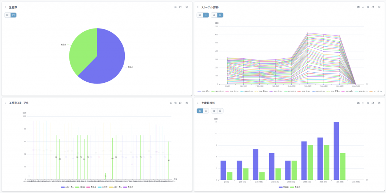Toggle the cyan 'AGV合' legend in 工程別スループット
The height and width of the screenshot is (193, 386).
[103, 187]
